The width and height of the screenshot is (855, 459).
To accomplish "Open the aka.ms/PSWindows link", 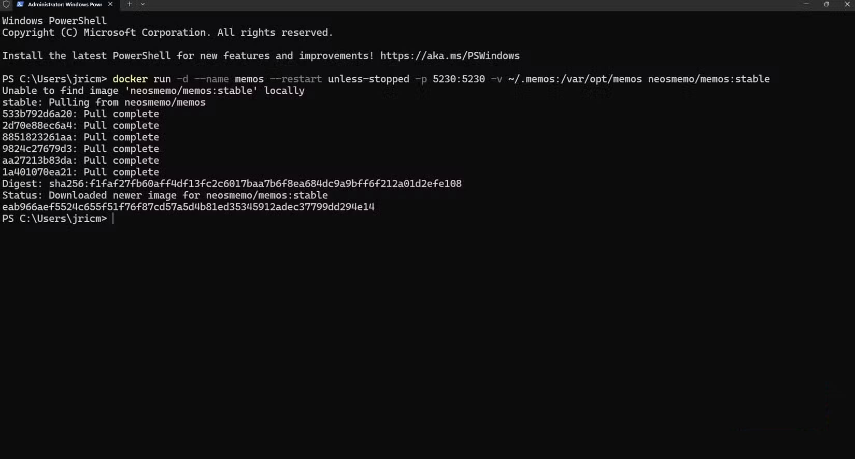I will pyautogui.click(x=449, y=55).
